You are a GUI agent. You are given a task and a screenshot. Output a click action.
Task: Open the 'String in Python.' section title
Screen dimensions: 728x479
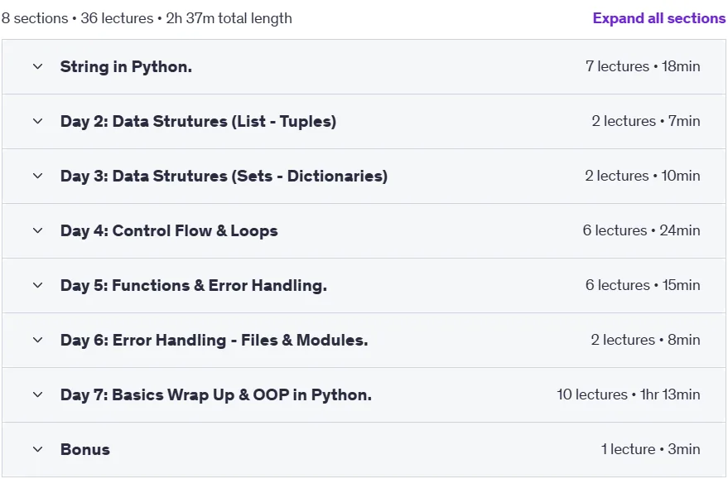click(126, 67)
